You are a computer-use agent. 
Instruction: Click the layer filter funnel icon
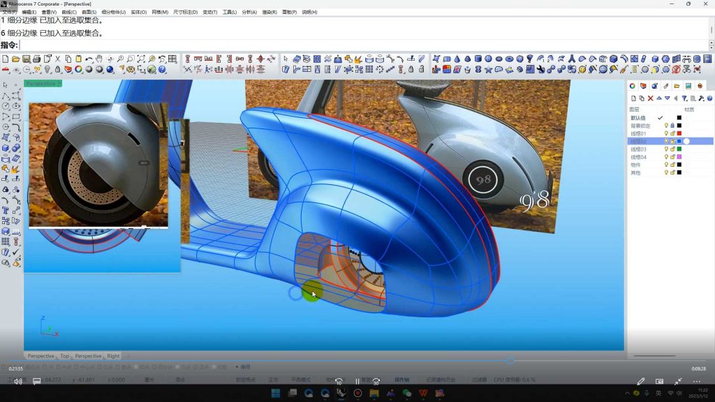coord(684,98)
